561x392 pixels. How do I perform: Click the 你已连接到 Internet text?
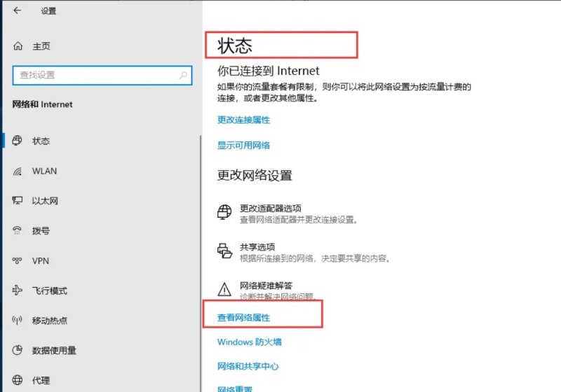click(x=269, y=71)
